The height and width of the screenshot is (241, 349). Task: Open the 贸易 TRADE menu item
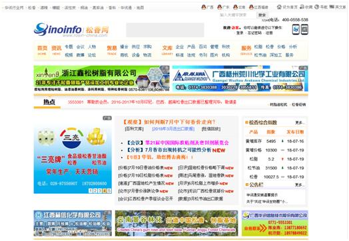(112, 50)
